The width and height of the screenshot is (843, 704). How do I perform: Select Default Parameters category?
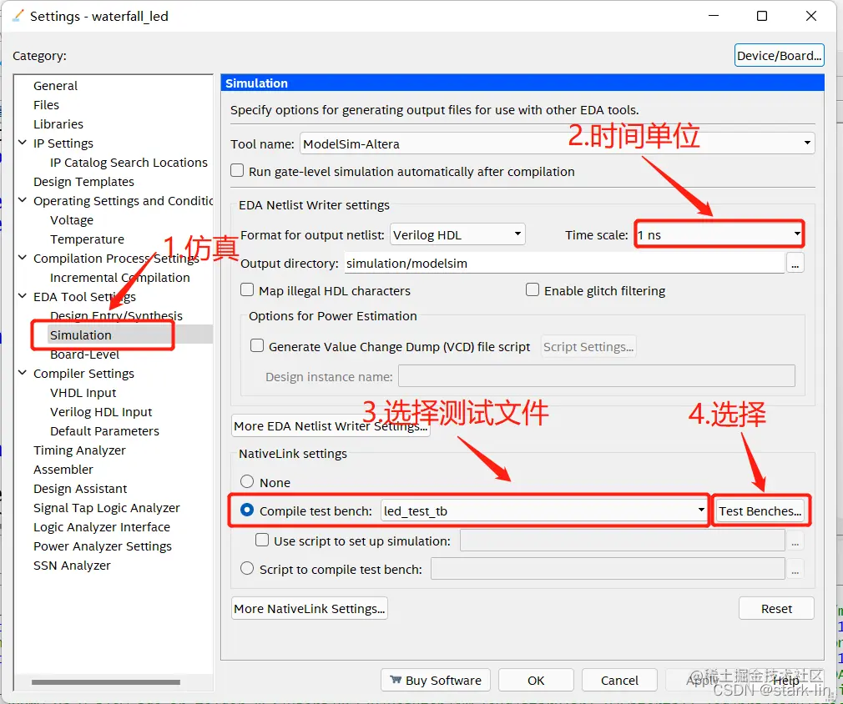tap(104, 431)
